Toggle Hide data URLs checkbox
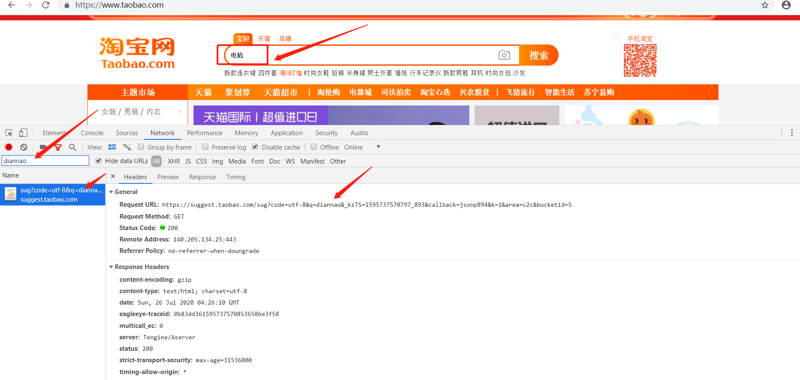 click(x=98, y=161)
